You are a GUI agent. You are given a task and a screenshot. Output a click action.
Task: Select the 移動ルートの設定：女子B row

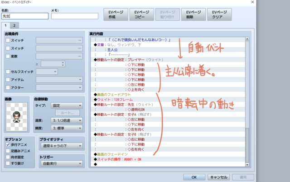tap(168, 134)
